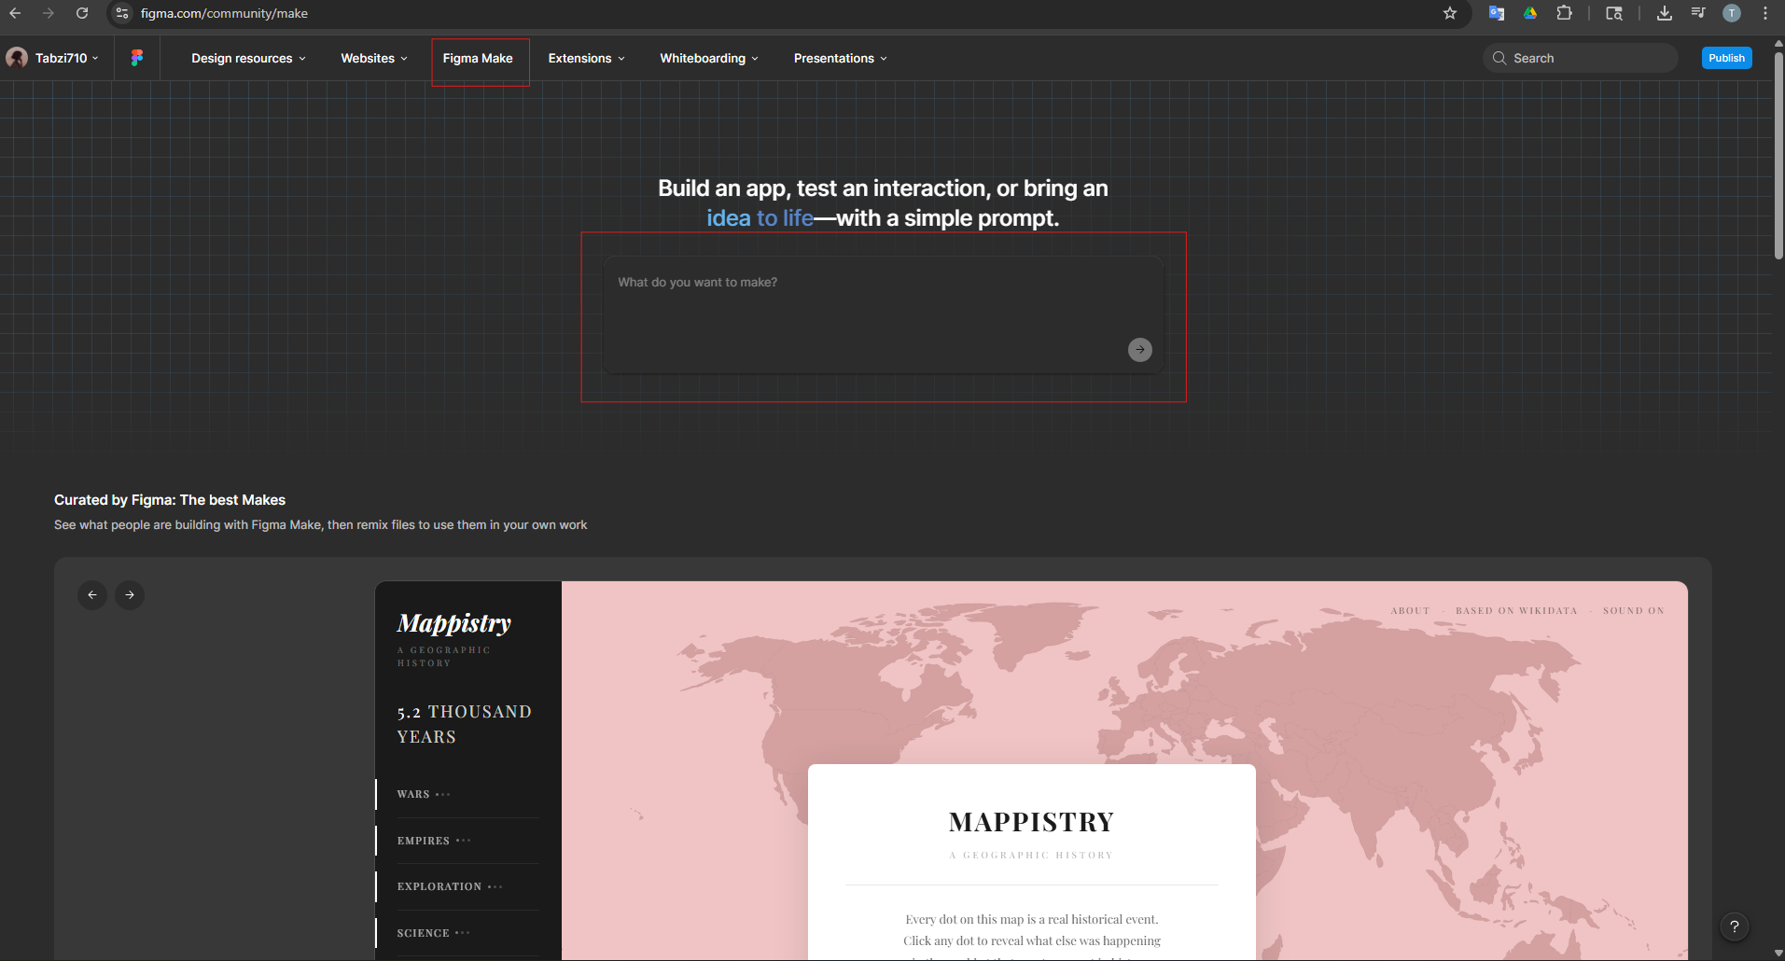Viewport: 1785px width, 961px height.
Task: Click the search magnifier icon
Action: coord(1499,58)
